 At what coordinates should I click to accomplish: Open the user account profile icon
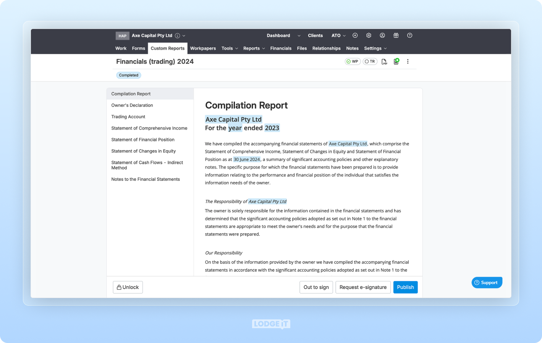coord(382,35)
